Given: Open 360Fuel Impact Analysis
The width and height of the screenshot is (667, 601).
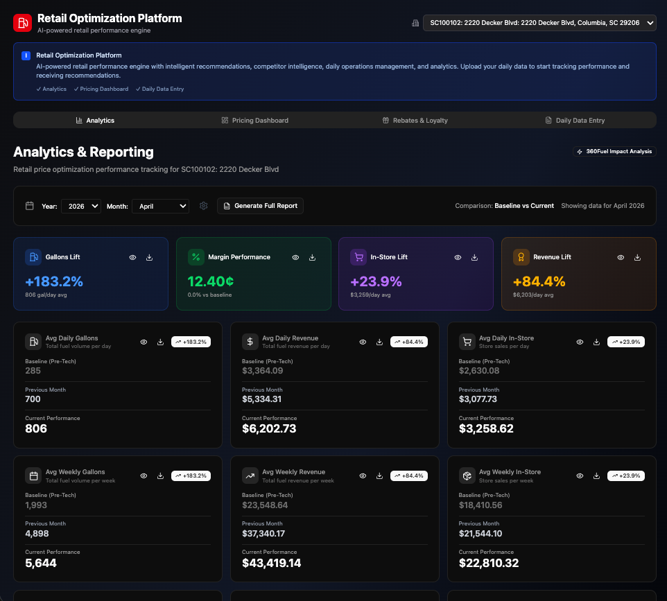Looking at the screenshot, I should tap(614, 151).
